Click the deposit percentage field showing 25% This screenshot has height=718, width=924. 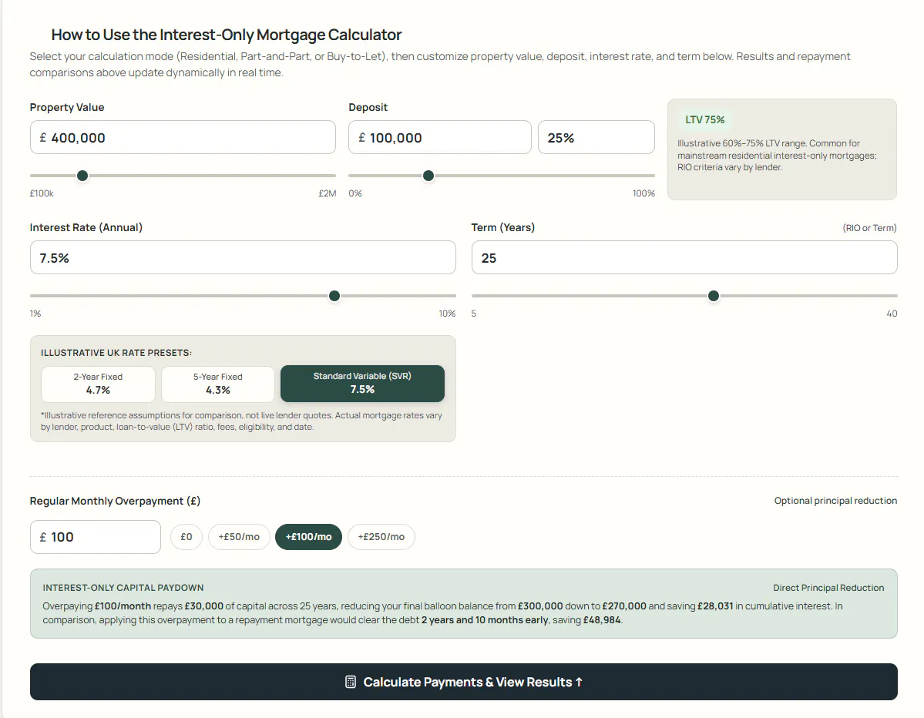[x=596, y=137]
